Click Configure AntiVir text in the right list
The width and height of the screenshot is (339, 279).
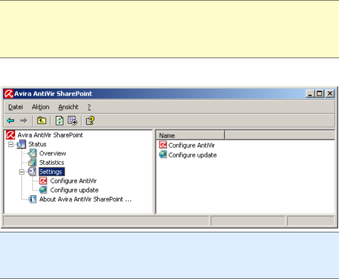[x=192, y=145]
